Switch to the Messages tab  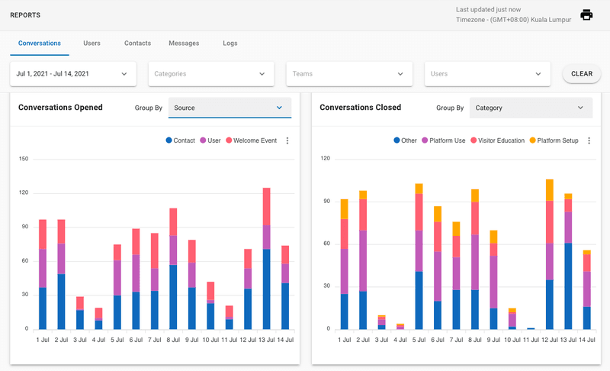(184, 44)
